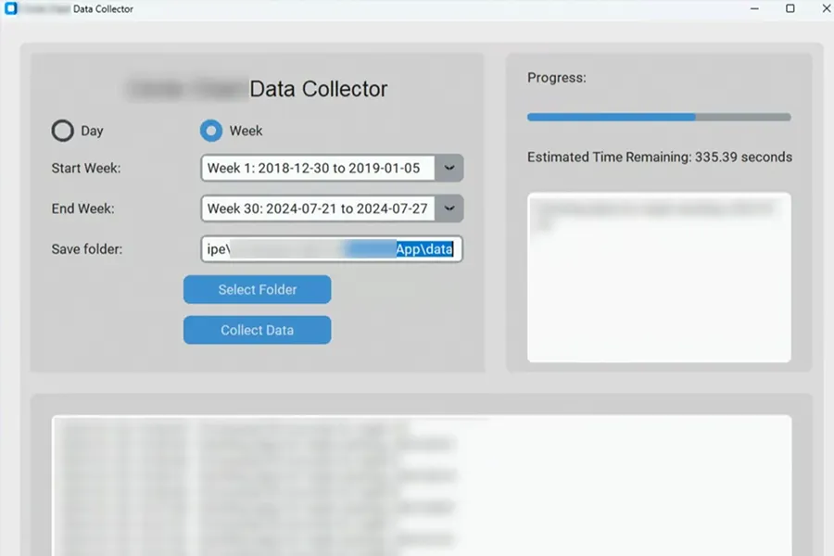Maximize the Data Collector window
This screenshot has width=834, height=556.
(x=790, y=9)
